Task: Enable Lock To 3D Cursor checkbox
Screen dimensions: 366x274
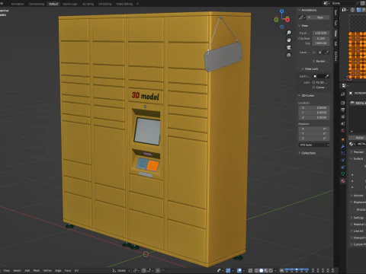Action: coord(313,82)
